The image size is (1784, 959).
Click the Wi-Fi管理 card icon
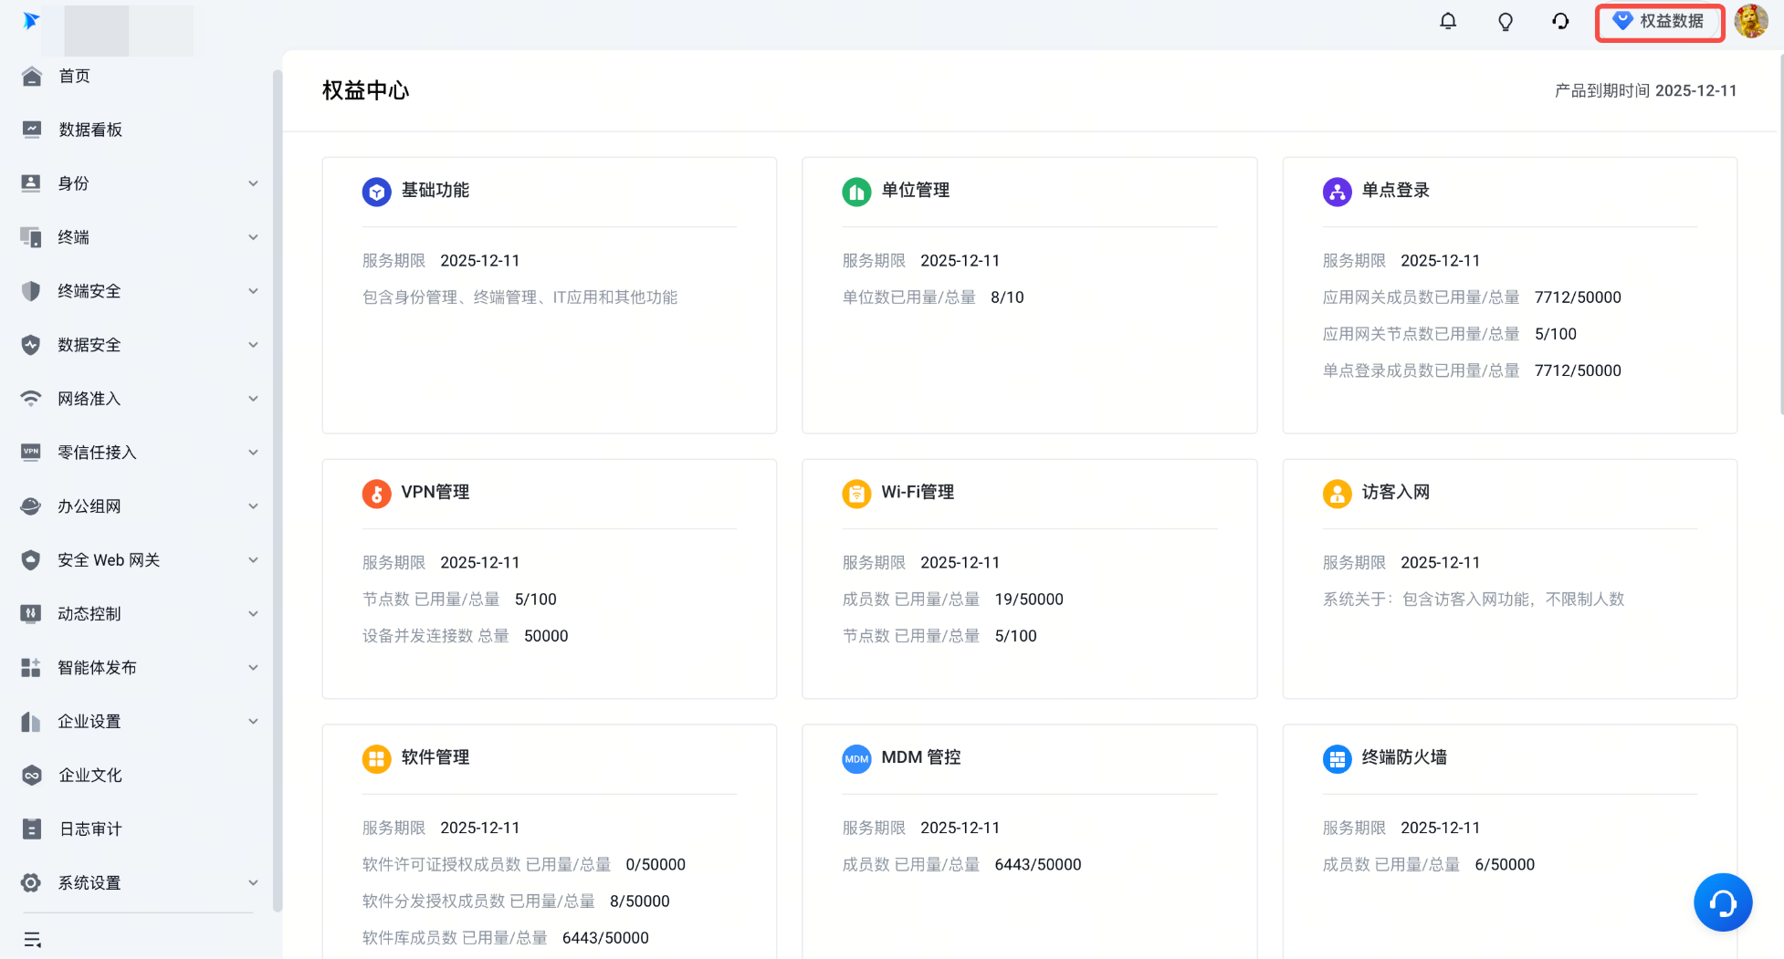(856, 494)
